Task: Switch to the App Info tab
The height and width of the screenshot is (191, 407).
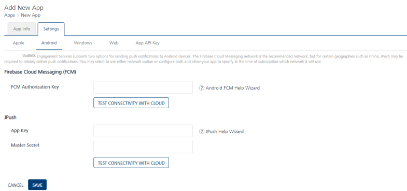Action: [22, 29]
